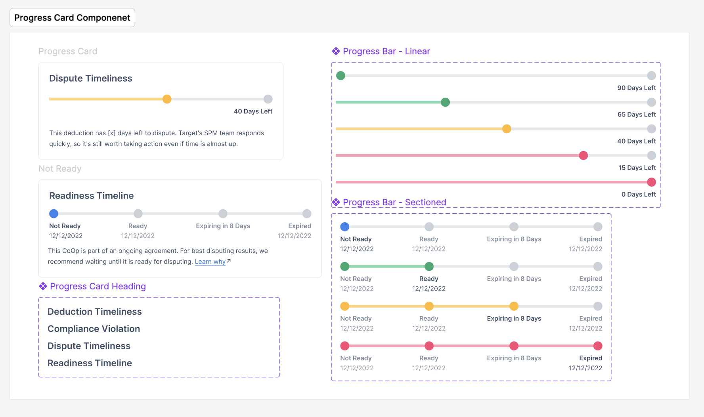Viewport: 704px width, 417px height.
Task: Click the 15 Days Left label
Action: [637, 168]
